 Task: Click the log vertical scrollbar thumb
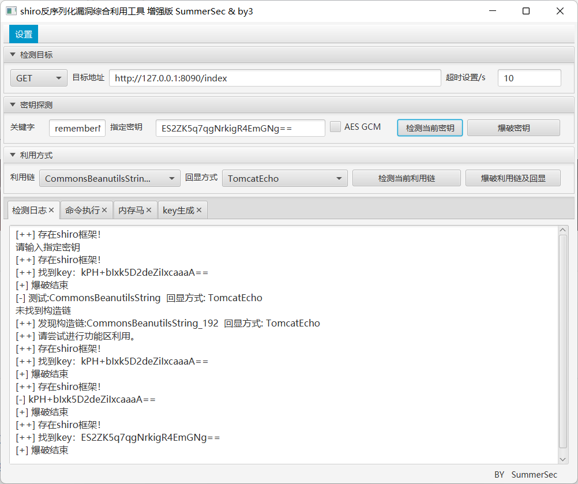point(562,342)
